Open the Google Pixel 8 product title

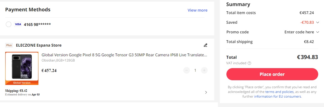[124, 55]
